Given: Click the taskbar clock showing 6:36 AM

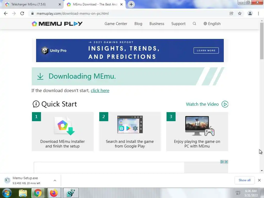Looking at the screenshot, I should 251,193.
